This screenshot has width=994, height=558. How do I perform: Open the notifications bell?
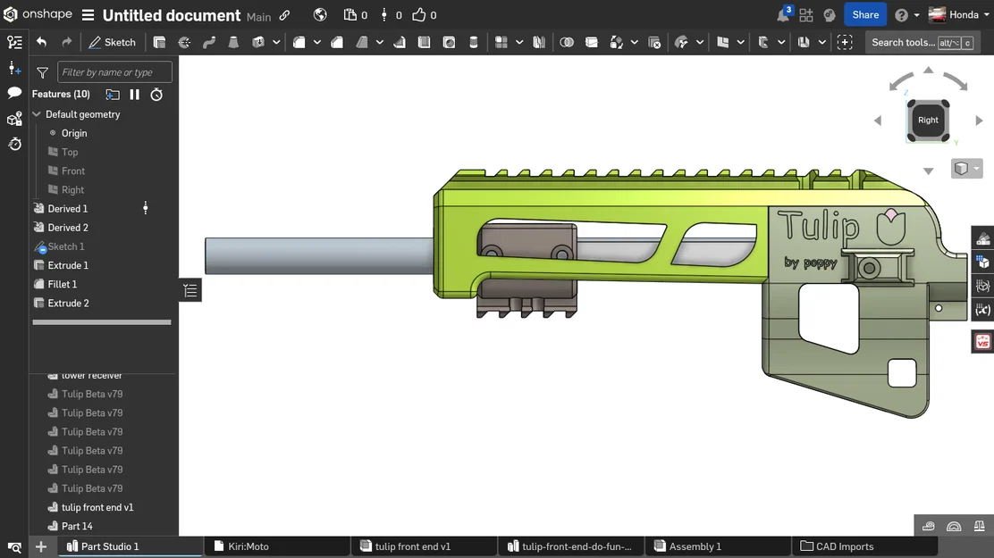(784, 14)
